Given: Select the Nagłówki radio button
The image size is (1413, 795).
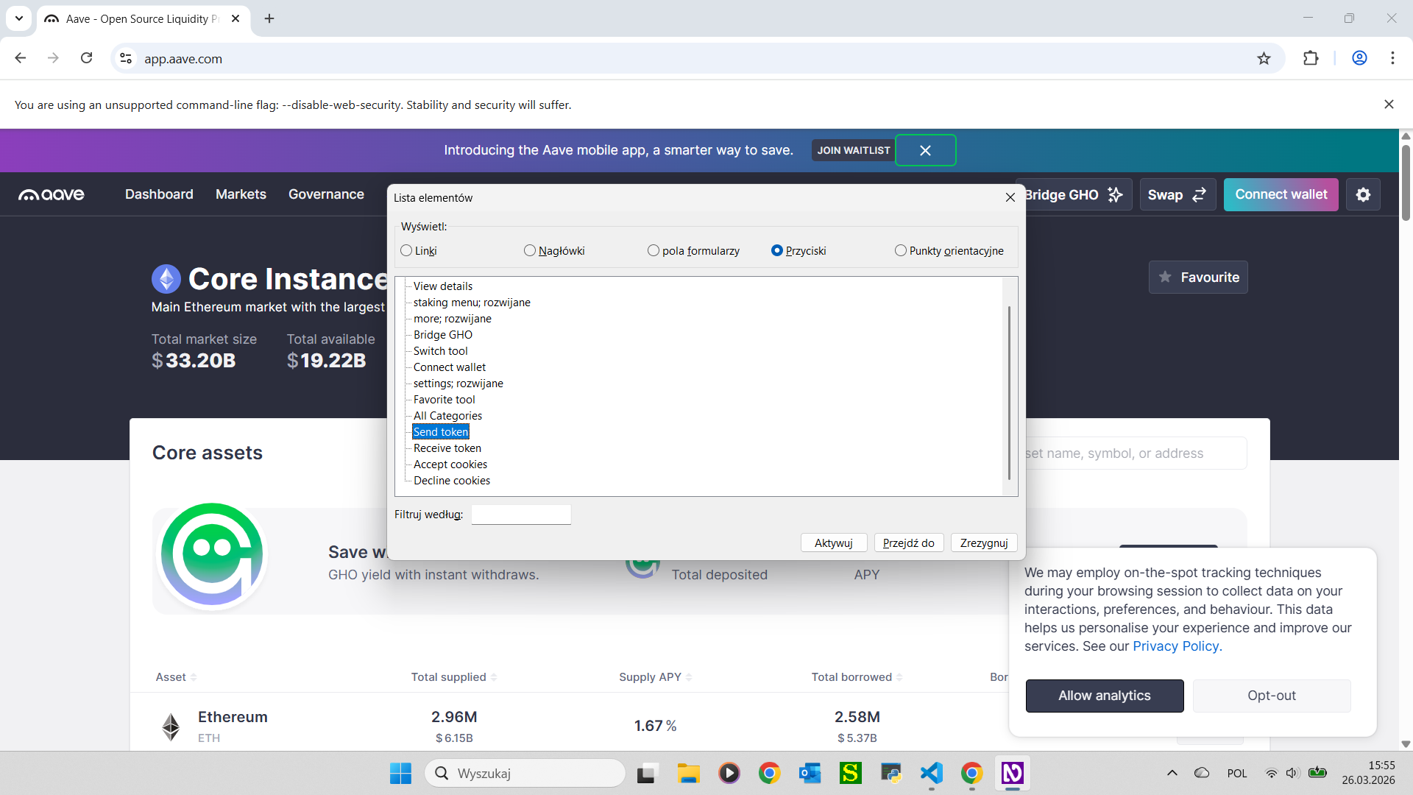Looking at the screenshot, I should [x=530, y=251].
